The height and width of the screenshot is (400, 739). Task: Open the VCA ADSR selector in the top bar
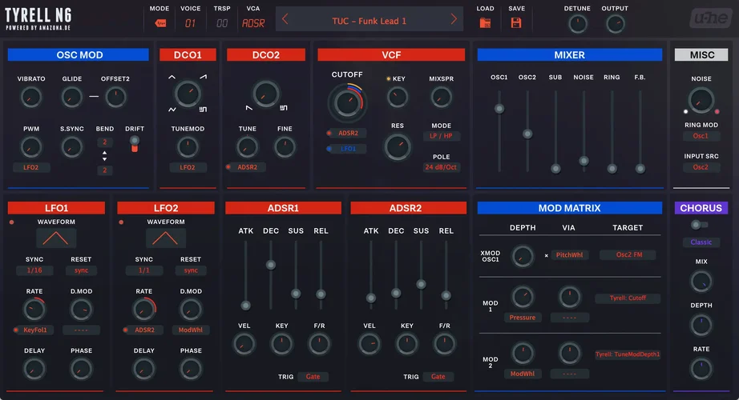[253, 23]
